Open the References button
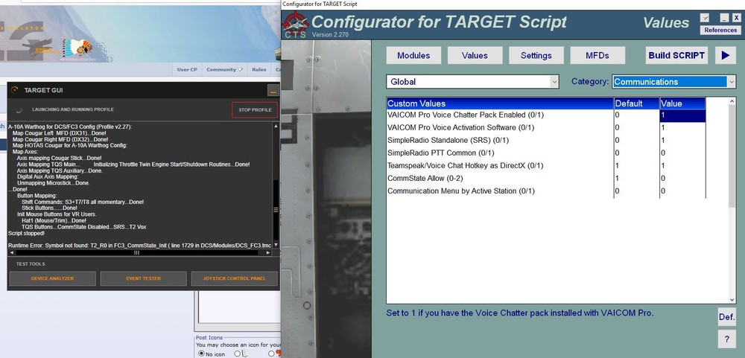Viewport: 745px width, 358px height. tap(720, 30)
